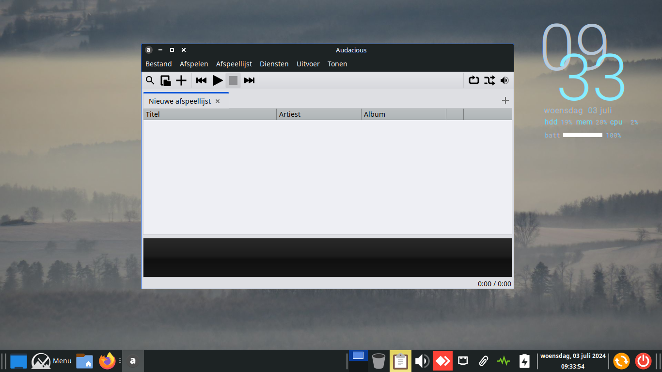Screen dimensions: 662x372
Task: Open the search tool in Audacious toolbar
Action: click(150, 80)
